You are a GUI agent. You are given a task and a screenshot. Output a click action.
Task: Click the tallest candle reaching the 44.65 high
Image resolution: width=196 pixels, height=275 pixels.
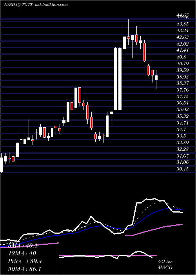(x=129, y=32)
